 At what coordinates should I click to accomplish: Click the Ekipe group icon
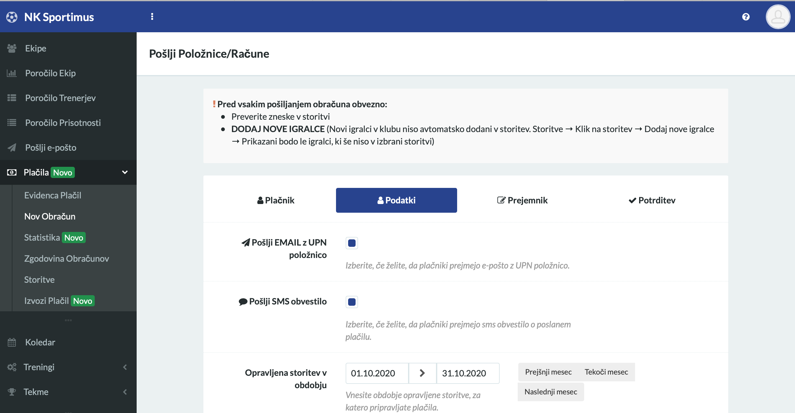pos(12,48)
